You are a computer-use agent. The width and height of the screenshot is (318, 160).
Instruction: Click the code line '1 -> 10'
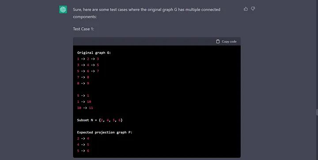point(84,102)
